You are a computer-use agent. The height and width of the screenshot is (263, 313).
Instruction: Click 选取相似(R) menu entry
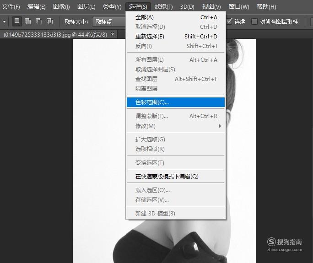176,149
